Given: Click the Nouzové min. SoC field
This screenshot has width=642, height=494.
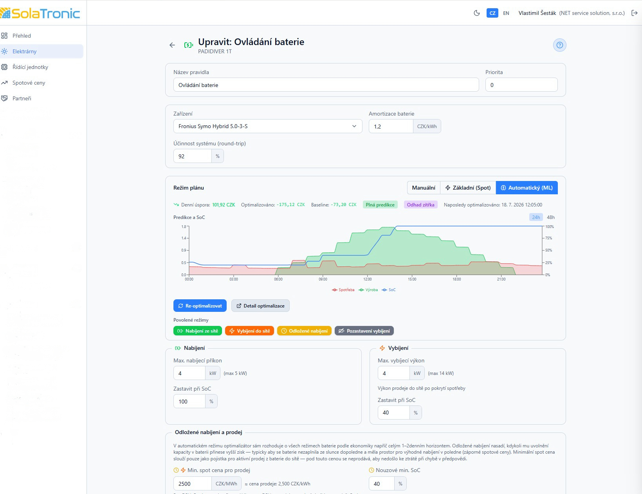Looking at the screenshot, I should tap(381, 483).
